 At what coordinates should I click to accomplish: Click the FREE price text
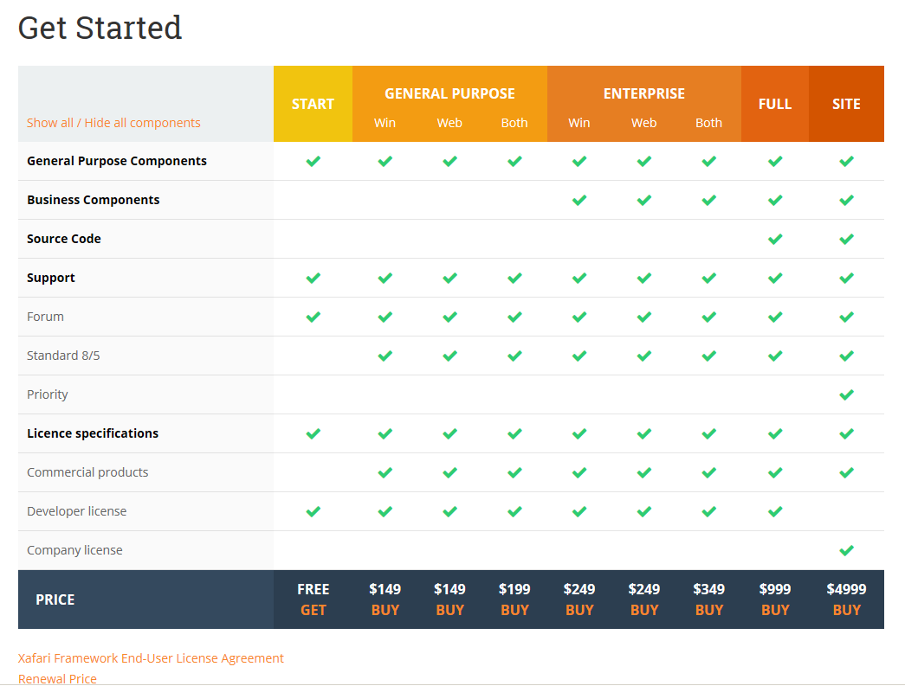tap(314, 589)
